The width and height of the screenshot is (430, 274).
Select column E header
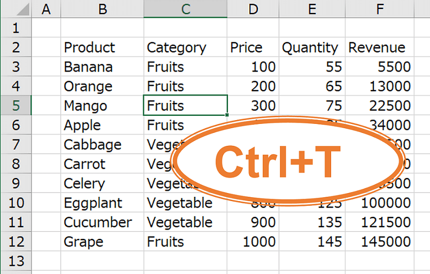point(312,9)
